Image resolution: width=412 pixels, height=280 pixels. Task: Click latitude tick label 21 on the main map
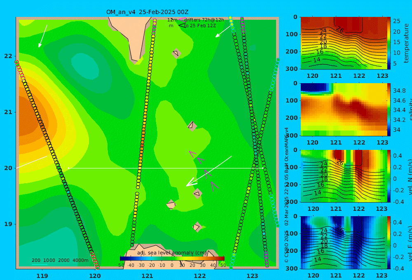[x=8, y=112]
